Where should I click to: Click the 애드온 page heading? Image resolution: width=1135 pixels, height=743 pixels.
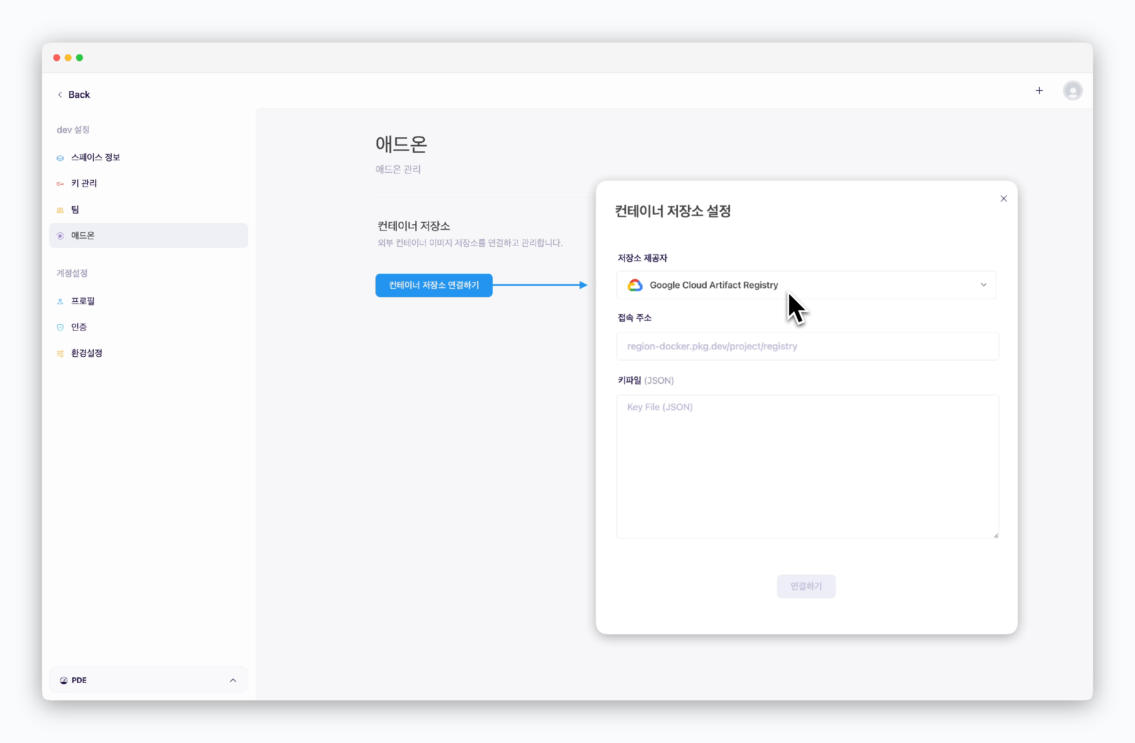(x=401, y=144)
